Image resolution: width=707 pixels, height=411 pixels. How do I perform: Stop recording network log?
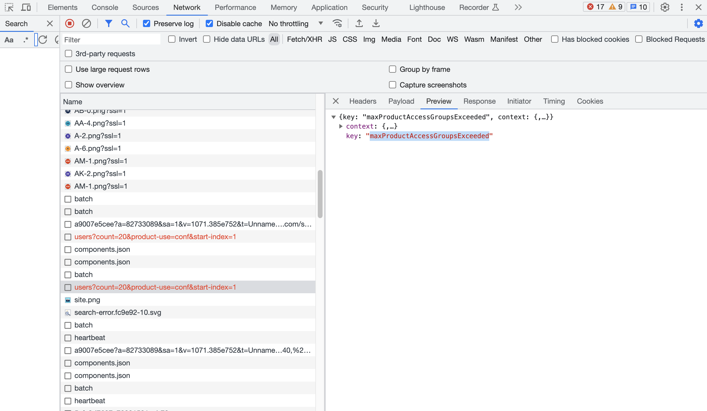pos(70,23)
